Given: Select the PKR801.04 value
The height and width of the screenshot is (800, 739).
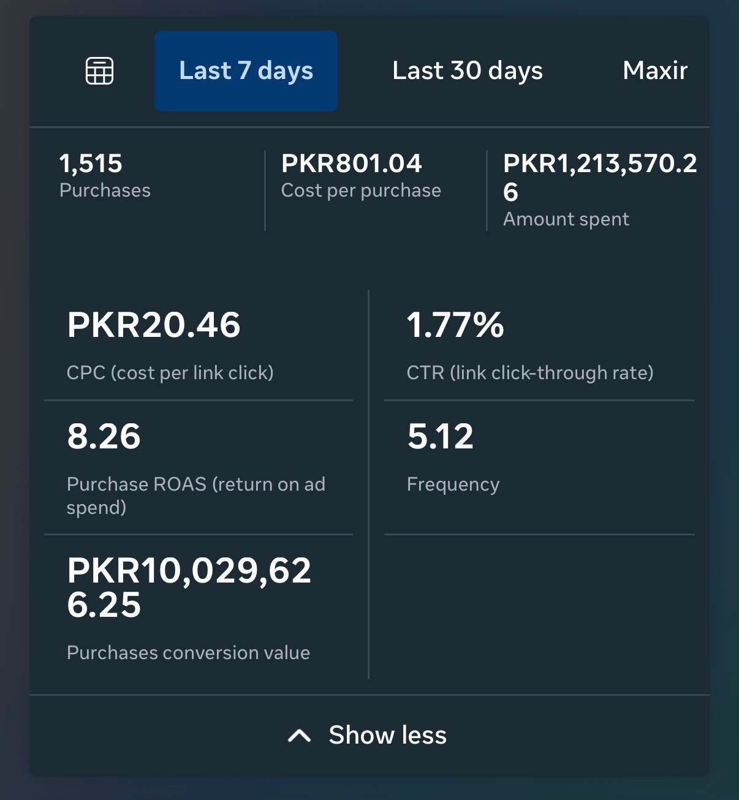Looking at the screenshot, I should coord(351,164).
